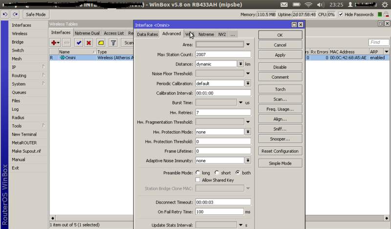The image size is (391, 229).
Task: Click the redo arrow in WinBox toolbar
Action: 16,15
